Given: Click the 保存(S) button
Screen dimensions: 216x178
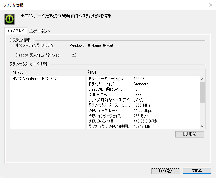Looking at the screenshot, I should [165, 171].
